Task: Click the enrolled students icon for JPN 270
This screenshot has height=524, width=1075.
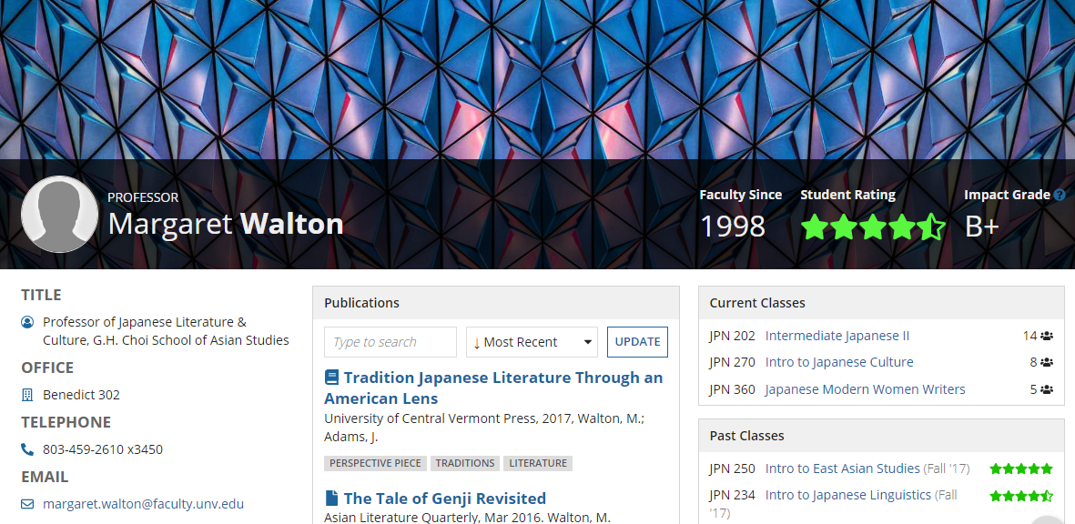Action: pyautogui.click(x=1047, y=362)
